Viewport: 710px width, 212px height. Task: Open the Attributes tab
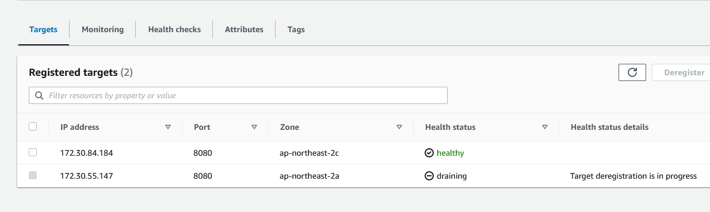tap(244, 29)
